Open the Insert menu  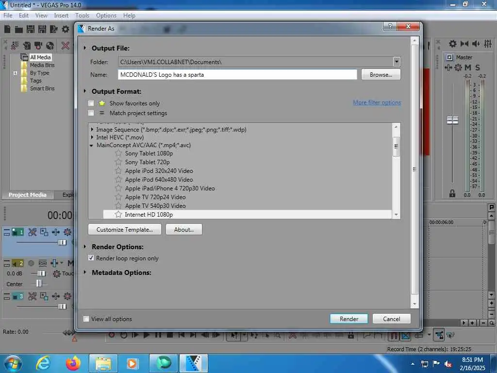pyautogui.click(x=61, y=15)
